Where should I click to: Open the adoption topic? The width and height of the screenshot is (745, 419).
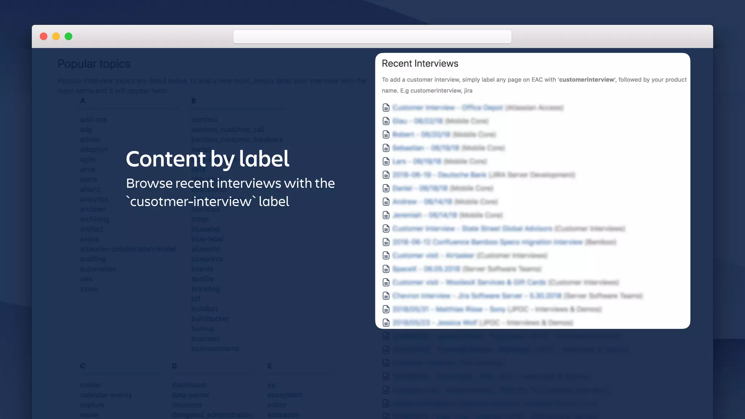pos(94,149)
